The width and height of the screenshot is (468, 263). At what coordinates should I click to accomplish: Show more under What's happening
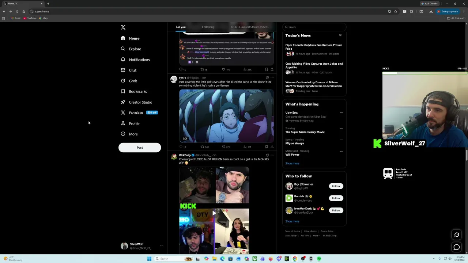pos(292,164)
